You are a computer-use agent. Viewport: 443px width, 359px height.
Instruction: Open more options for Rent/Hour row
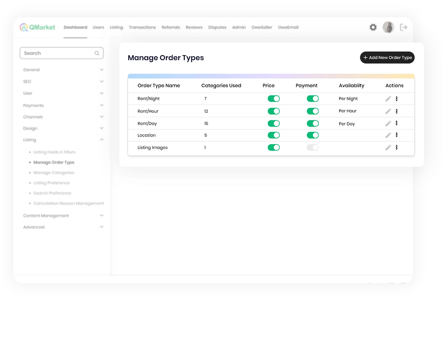396,111
